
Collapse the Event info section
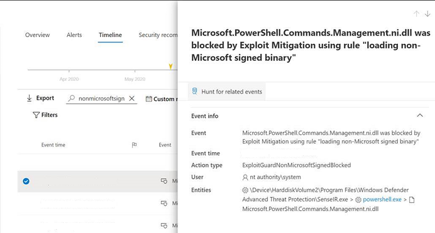pos(420,116)
